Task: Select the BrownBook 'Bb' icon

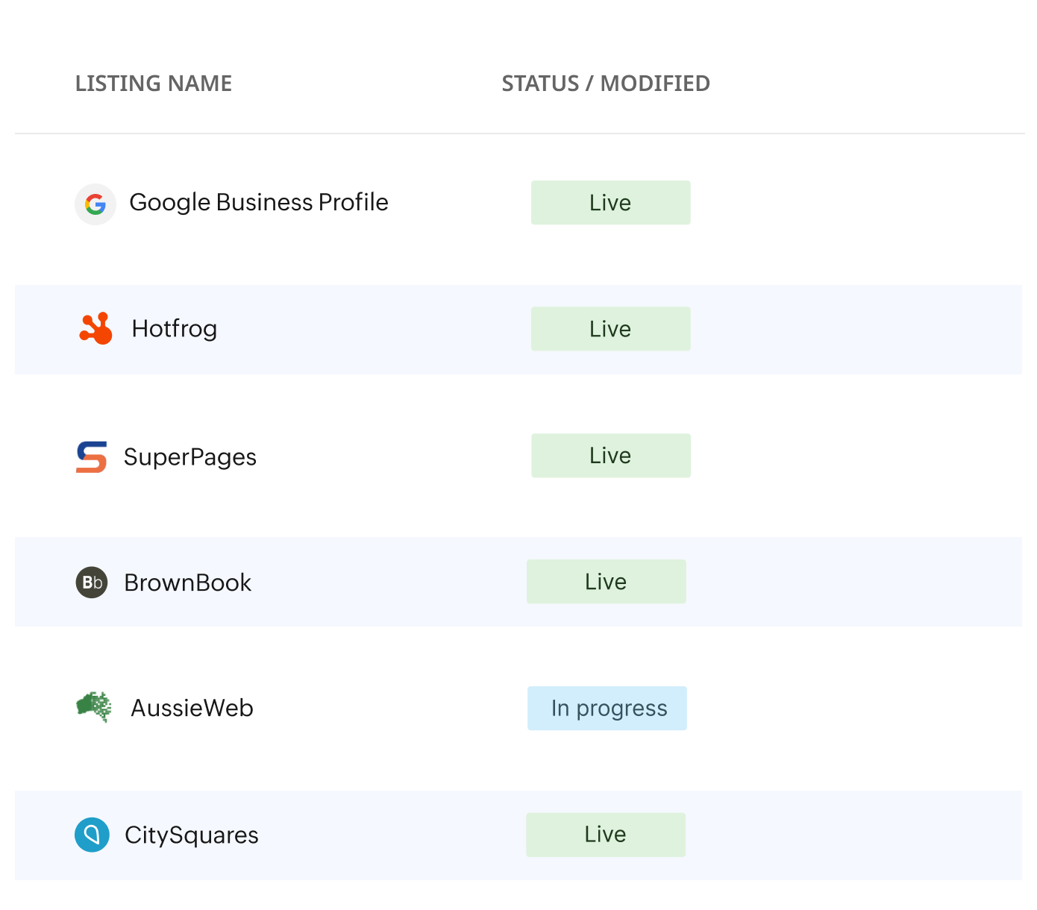Action: point(90,583)
